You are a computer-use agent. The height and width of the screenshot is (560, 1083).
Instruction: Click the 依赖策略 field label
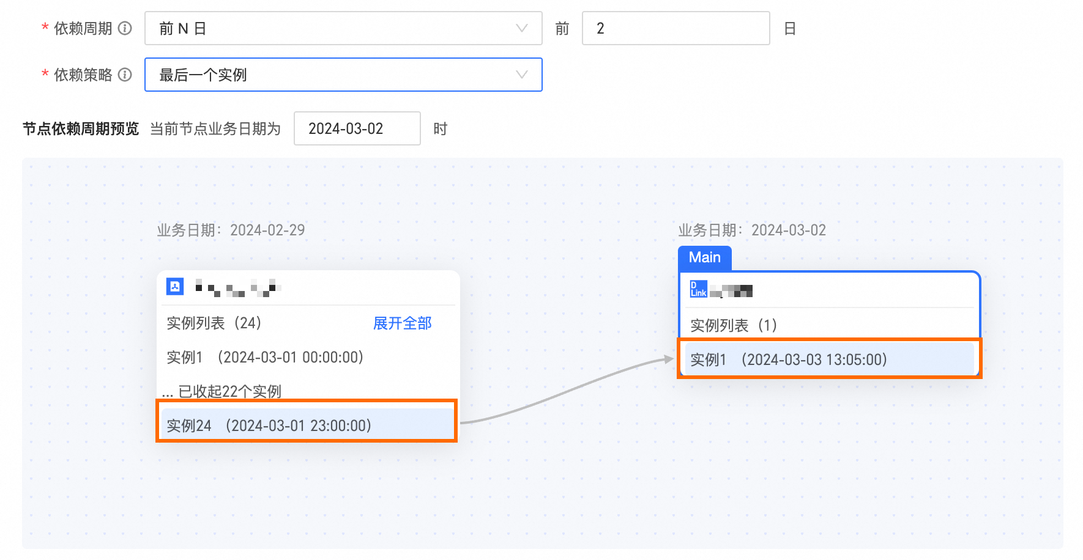(83, 75)
